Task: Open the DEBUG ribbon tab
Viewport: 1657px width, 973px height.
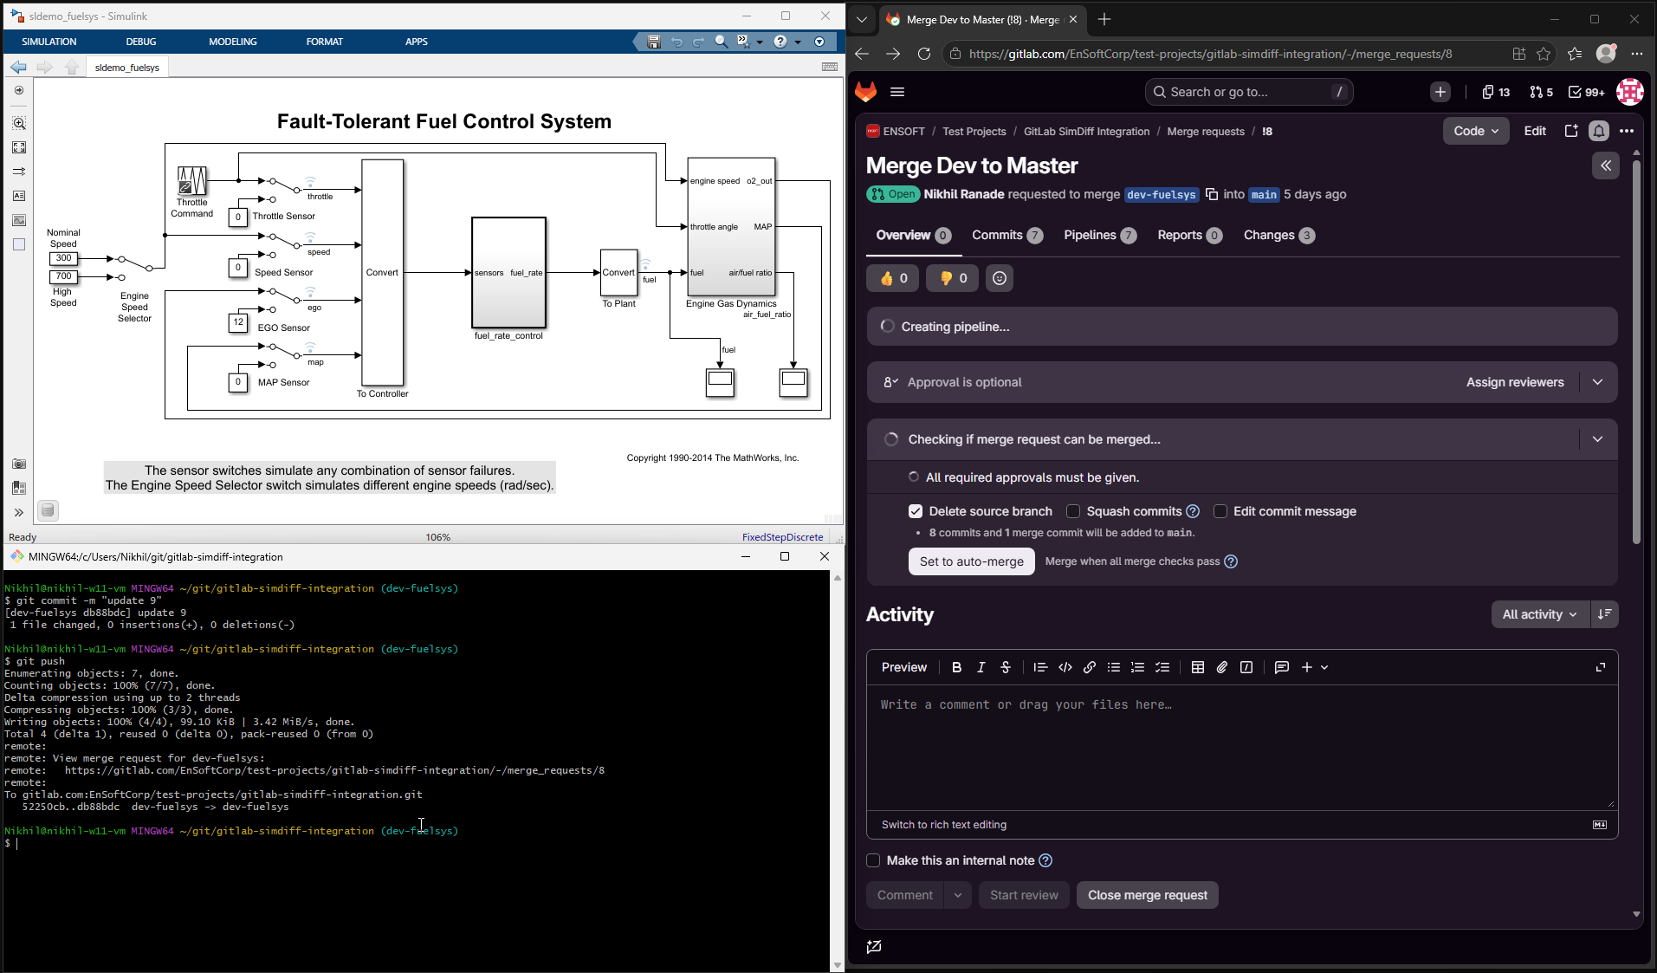Action: click(x=141, y=42)
